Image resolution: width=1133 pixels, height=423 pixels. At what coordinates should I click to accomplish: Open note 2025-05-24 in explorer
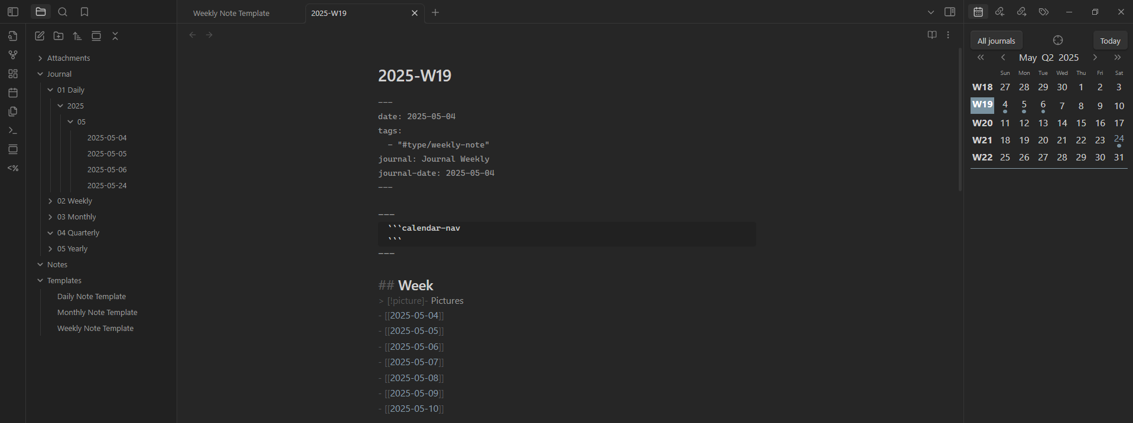point(107,185)
